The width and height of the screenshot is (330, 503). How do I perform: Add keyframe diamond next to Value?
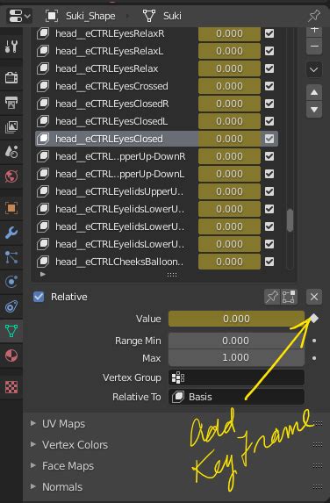pos(314,319)
